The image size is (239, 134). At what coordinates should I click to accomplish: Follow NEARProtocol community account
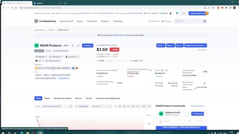coord(198,114)
